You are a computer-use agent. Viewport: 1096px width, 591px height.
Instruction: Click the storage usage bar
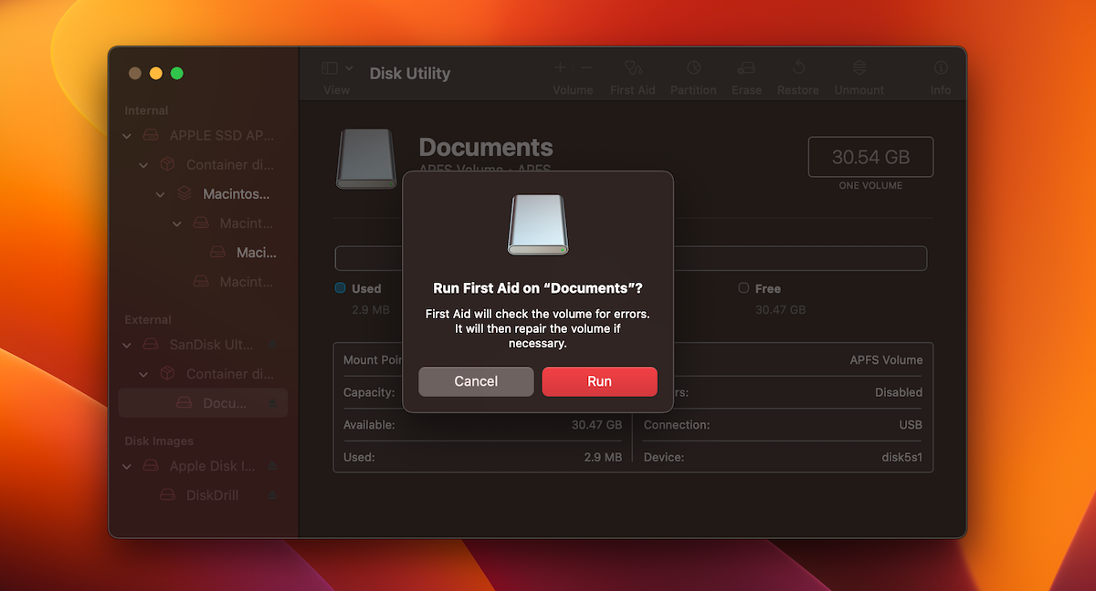coord(631,258)
